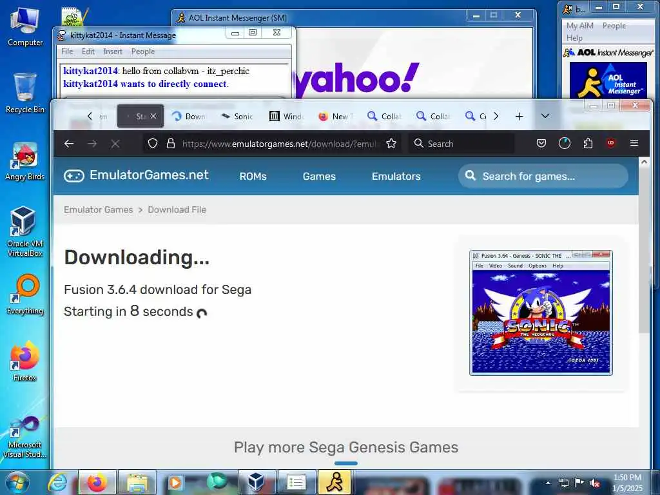
Task: Open People menu in Instant Message window
Action: [143, 52]
